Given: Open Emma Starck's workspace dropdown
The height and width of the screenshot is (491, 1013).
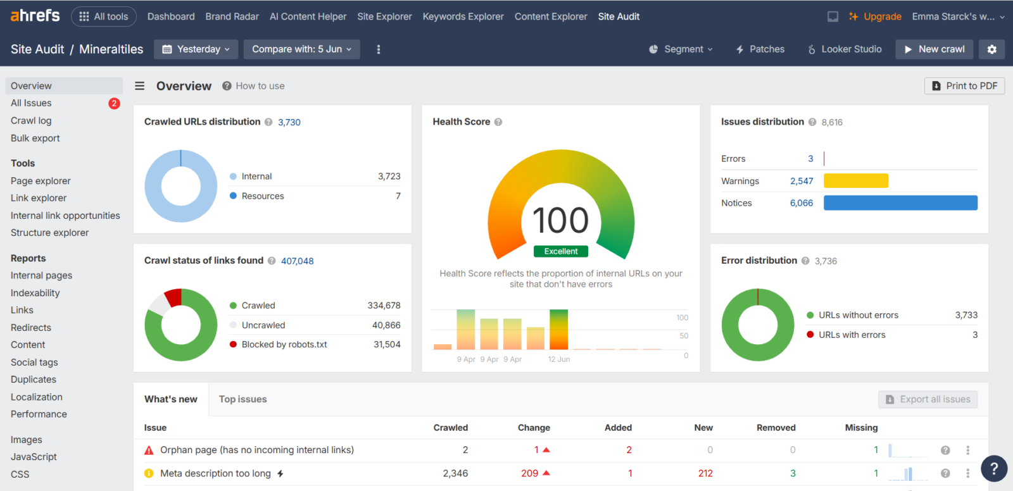Looking at the screenshot, I should (959, 16).
